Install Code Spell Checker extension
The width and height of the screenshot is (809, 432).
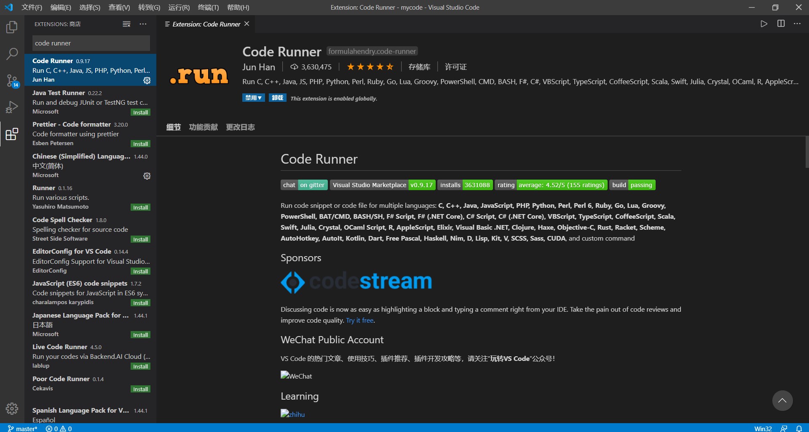[x=140, y=239]
